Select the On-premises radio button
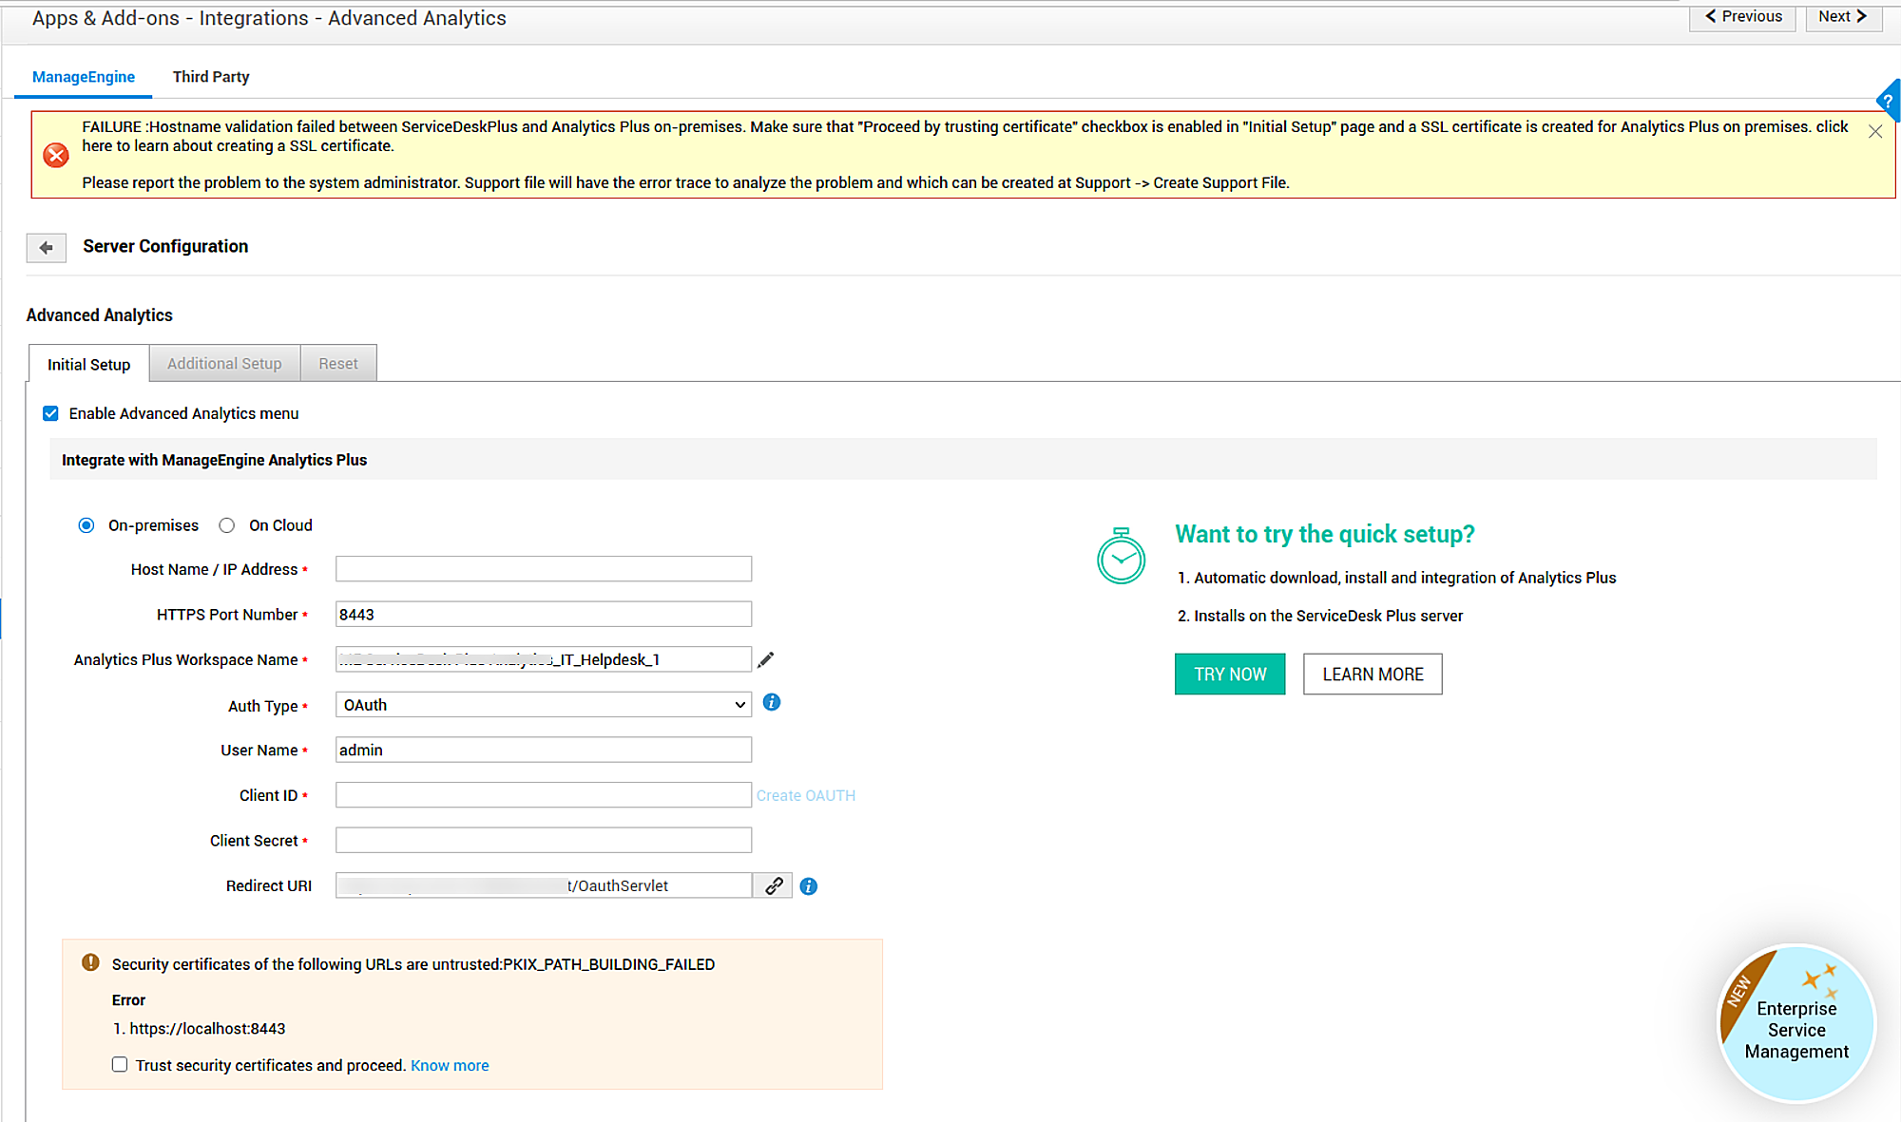The image size is (1901, 1122). click(86, 525)
